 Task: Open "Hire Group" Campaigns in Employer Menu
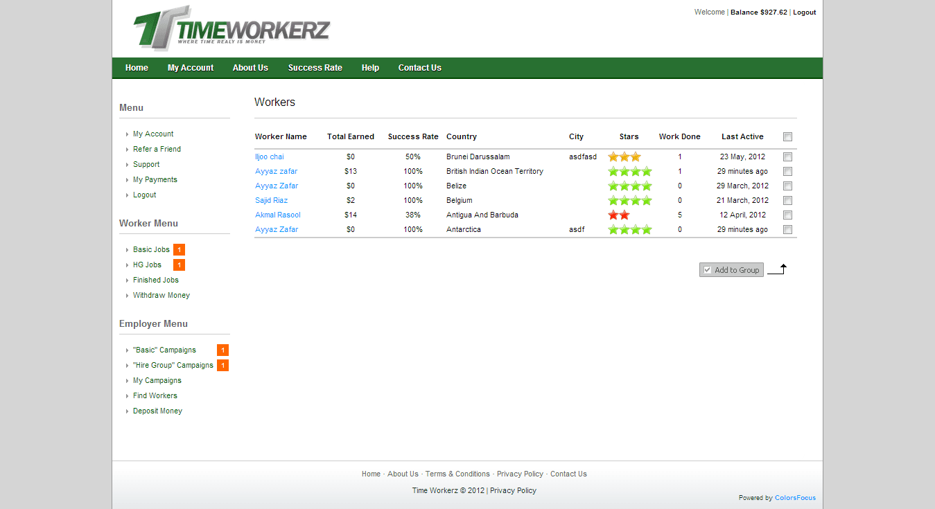pos(173,366)
